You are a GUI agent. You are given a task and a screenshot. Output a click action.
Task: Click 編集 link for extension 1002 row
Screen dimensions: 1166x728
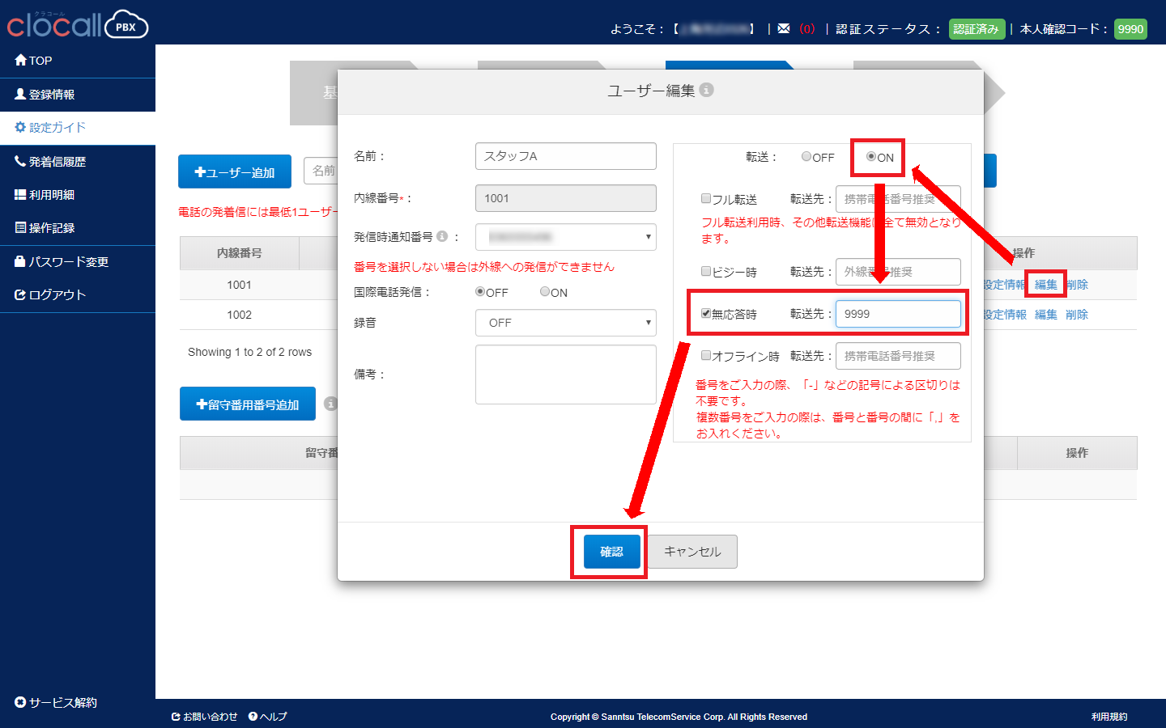point(1046,315)
